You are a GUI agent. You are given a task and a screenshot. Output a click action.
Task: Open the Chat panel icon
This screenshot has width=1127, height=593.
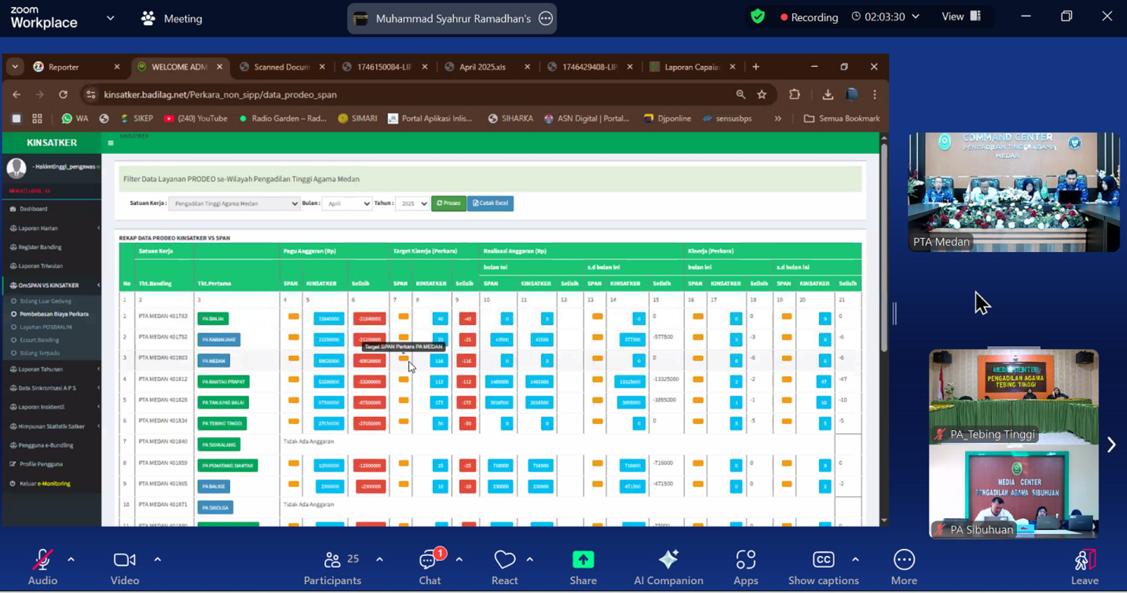pos(430,560)
